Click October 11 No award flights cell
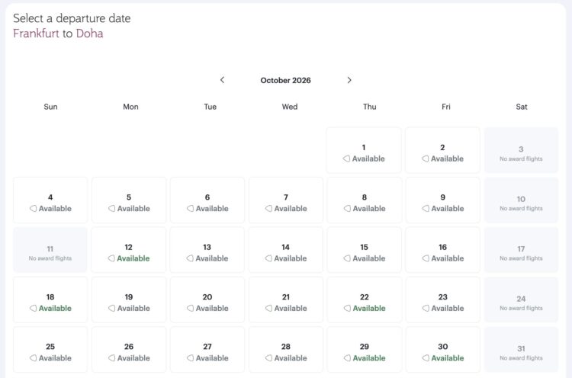The image size is (572, 378). click(x=50, y=250)
